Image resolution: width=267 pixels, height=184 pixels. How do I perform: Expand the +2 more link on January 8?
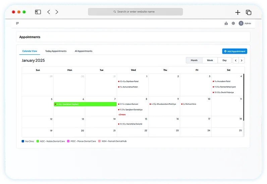pyautogui.click(x=122, y=114)
